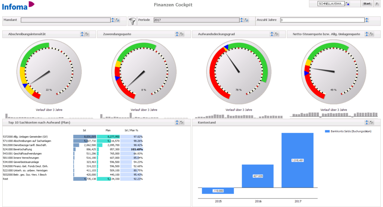Click settings icon on Kontostand panel
Image resolution: width=383 pixels, height=207 pixels.
372,123
